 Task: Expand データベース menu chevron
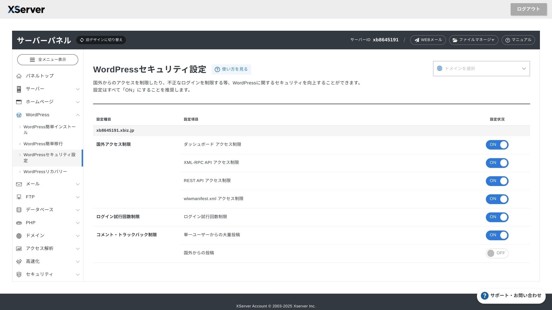78,210
